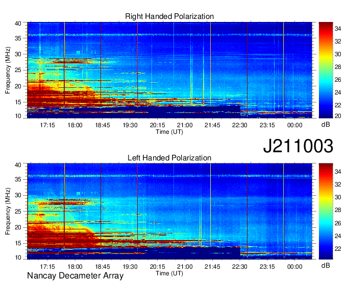
Task: Click "25" on the lower frequency axis
Action: (18, 212)
